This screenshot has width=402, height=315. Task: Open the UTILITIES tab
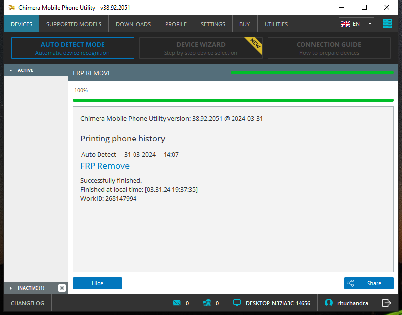(x=276, y=24)
